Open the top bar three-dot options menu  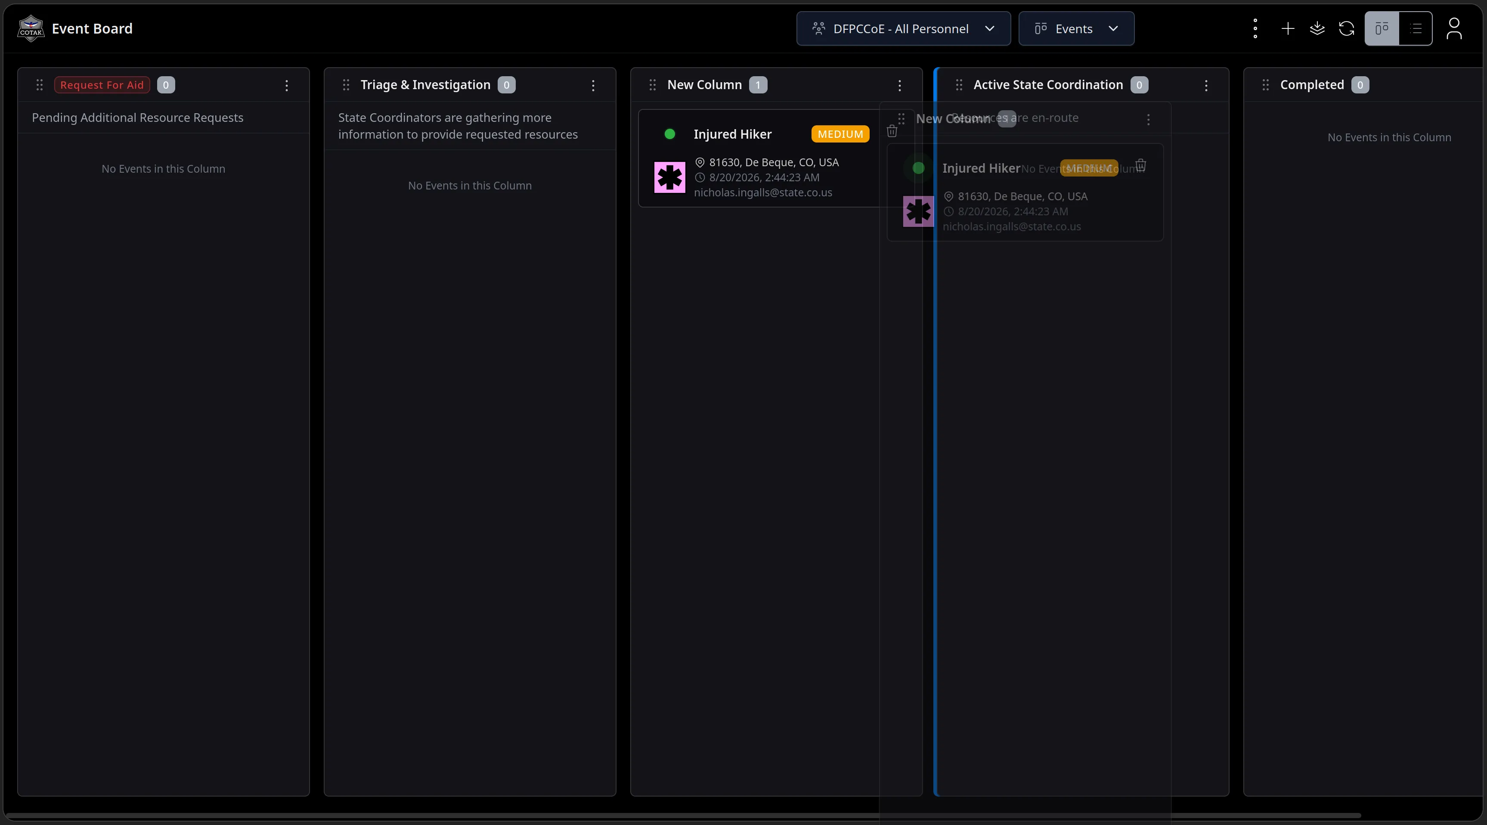(x=1255, y=28)
